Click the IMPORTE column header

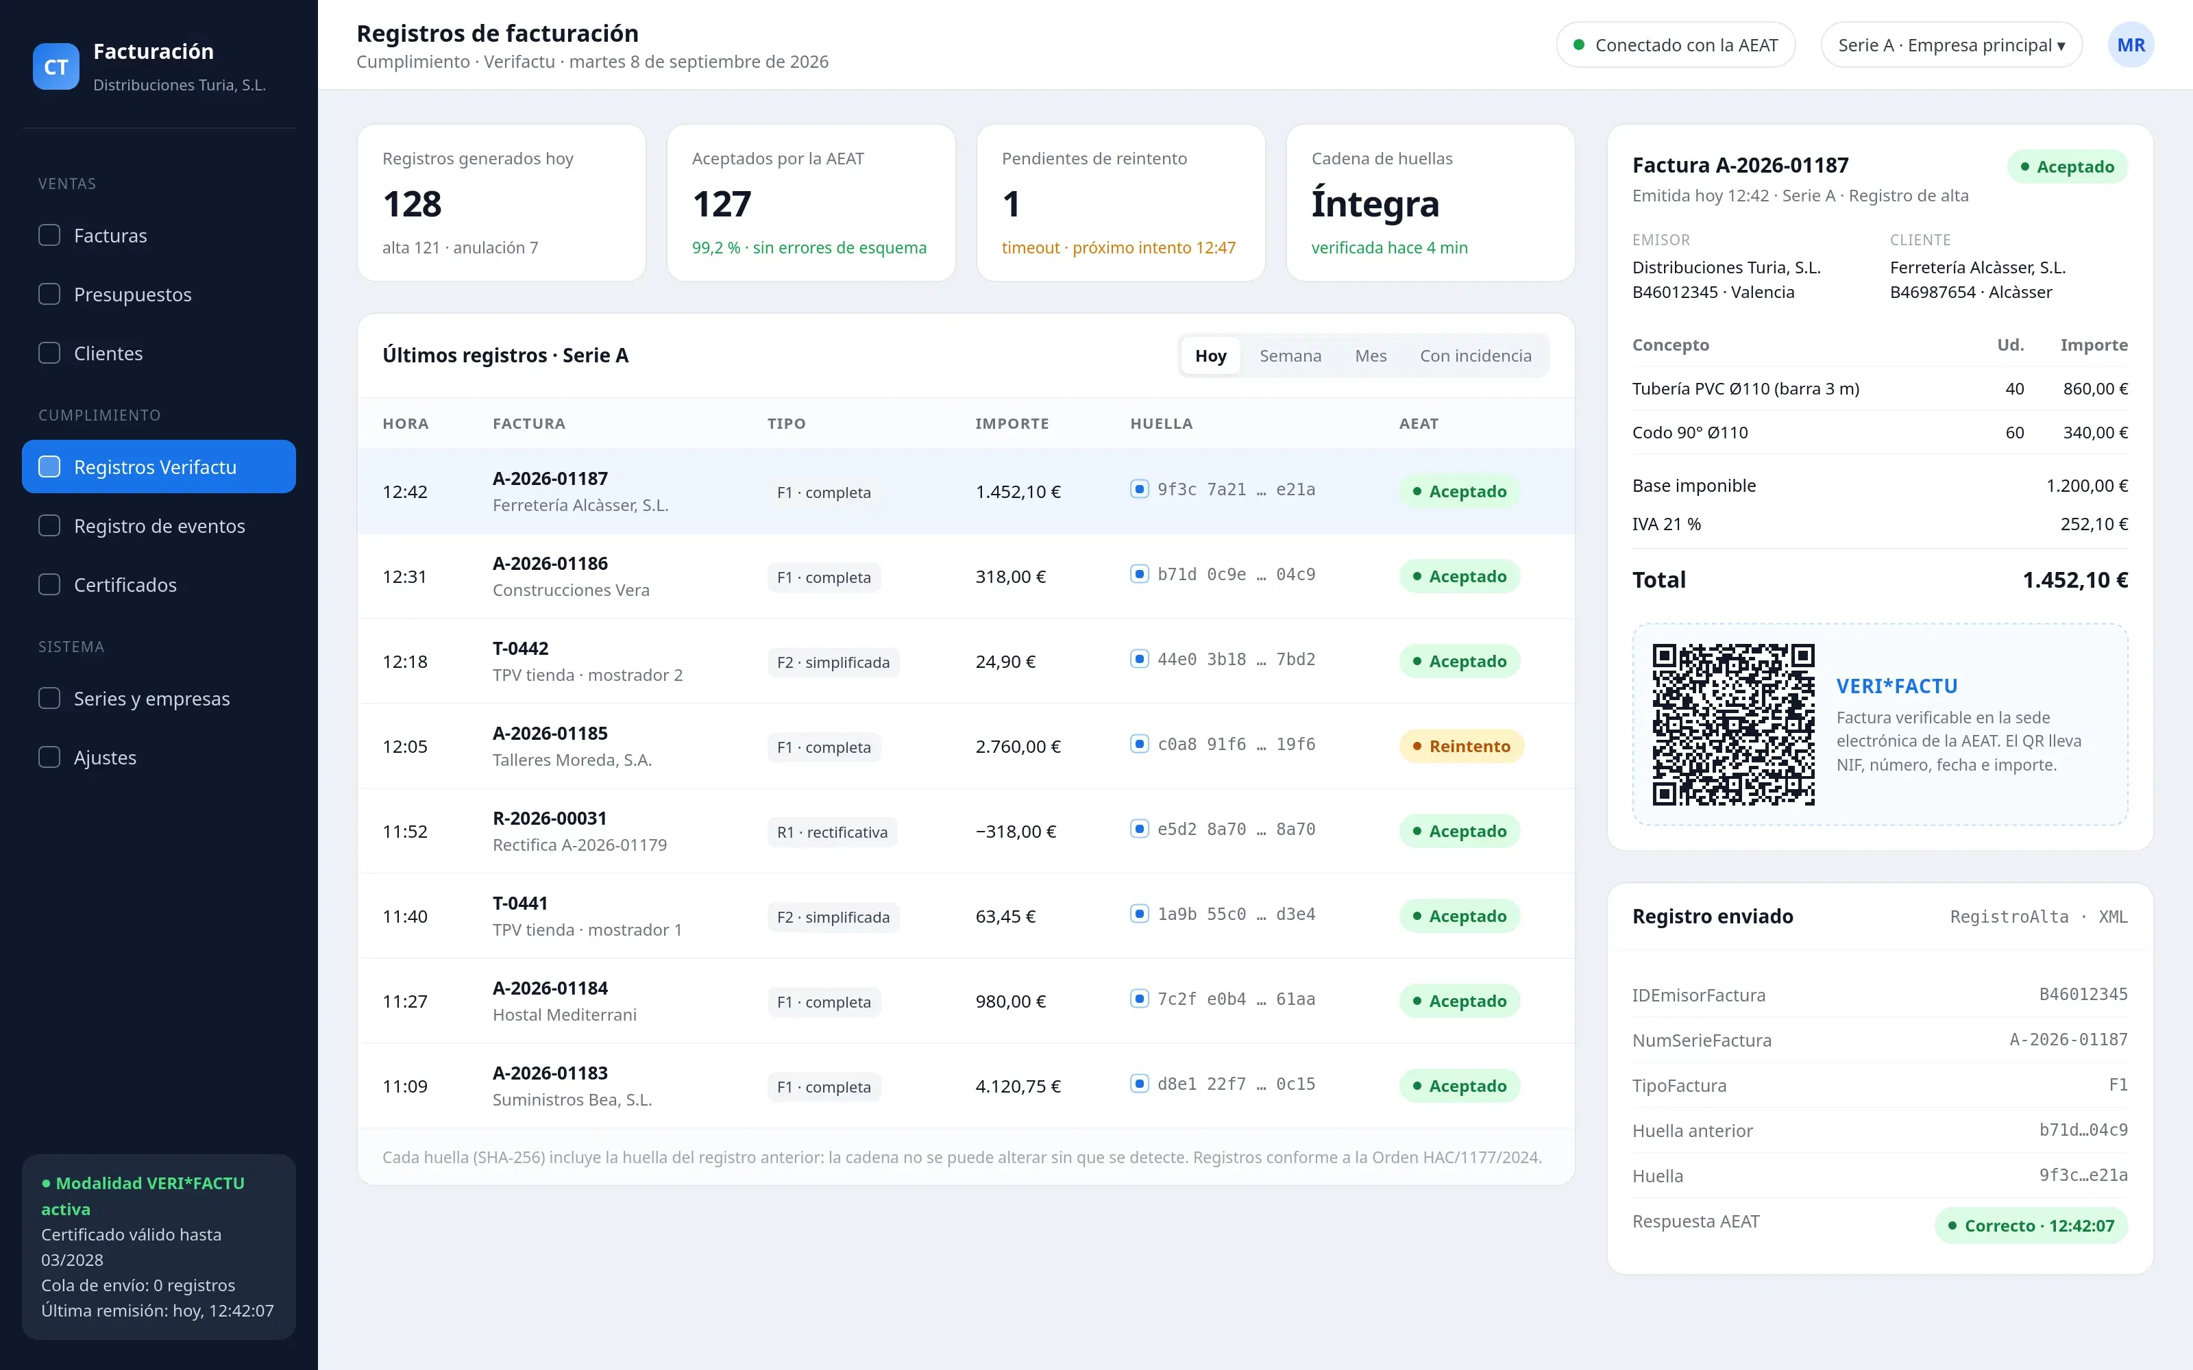click(x=1012, y=423)
